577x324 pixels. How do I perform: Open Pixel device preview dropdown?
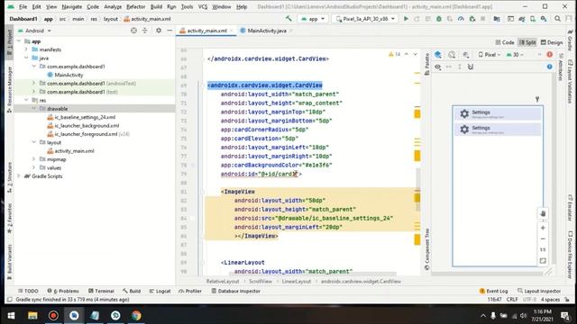click(490, 55)
